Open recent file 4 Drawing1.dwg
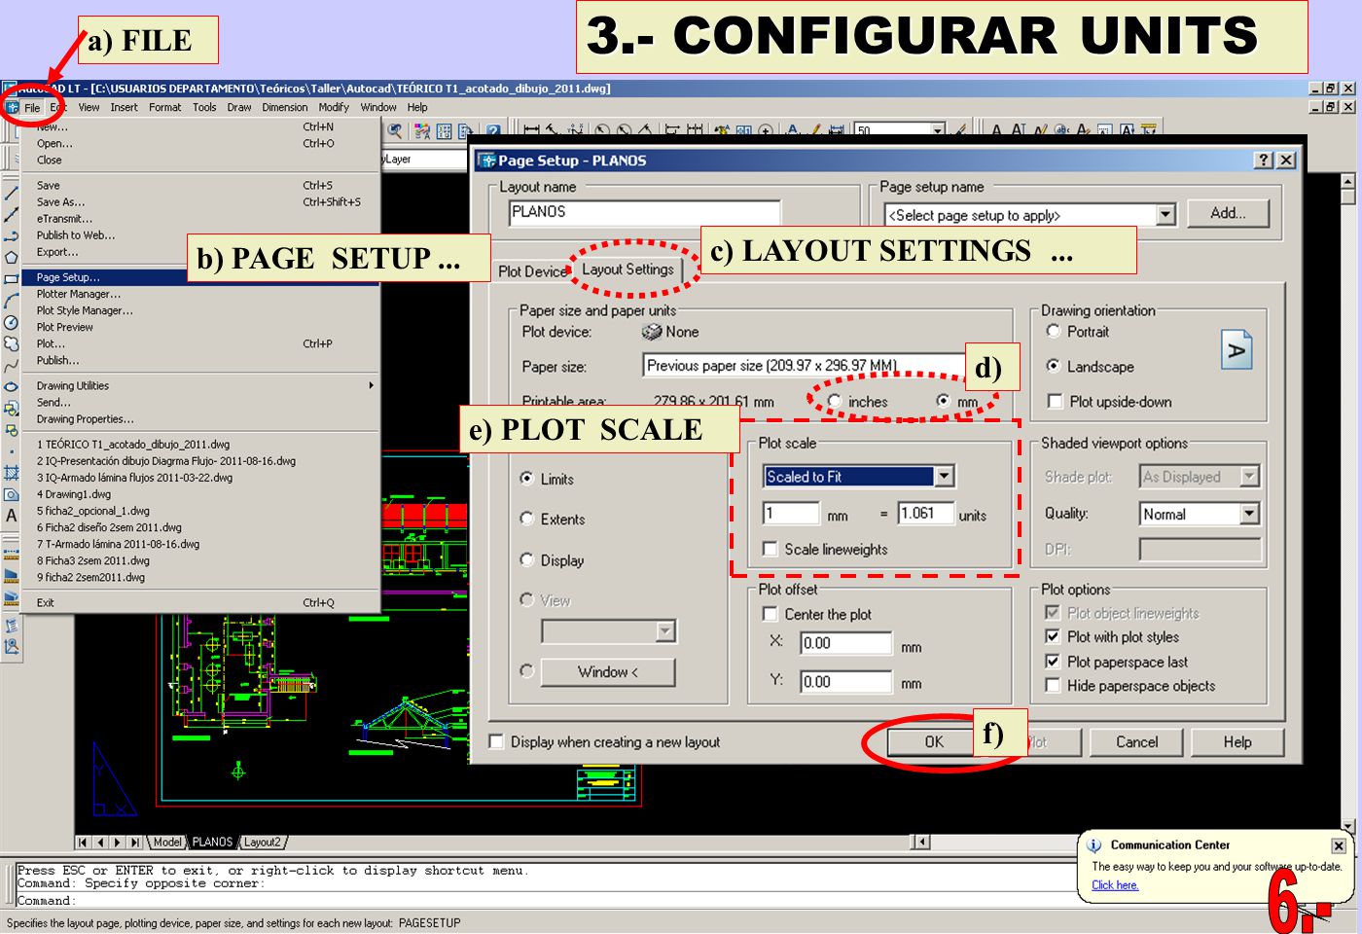 200,494
